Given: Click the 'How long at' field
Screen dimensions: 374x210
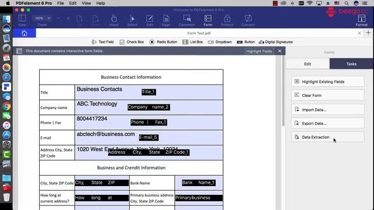Looking at the screenshot, I should 102,198.
